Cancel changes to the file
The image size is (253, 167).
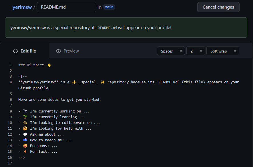pos(218,7)
